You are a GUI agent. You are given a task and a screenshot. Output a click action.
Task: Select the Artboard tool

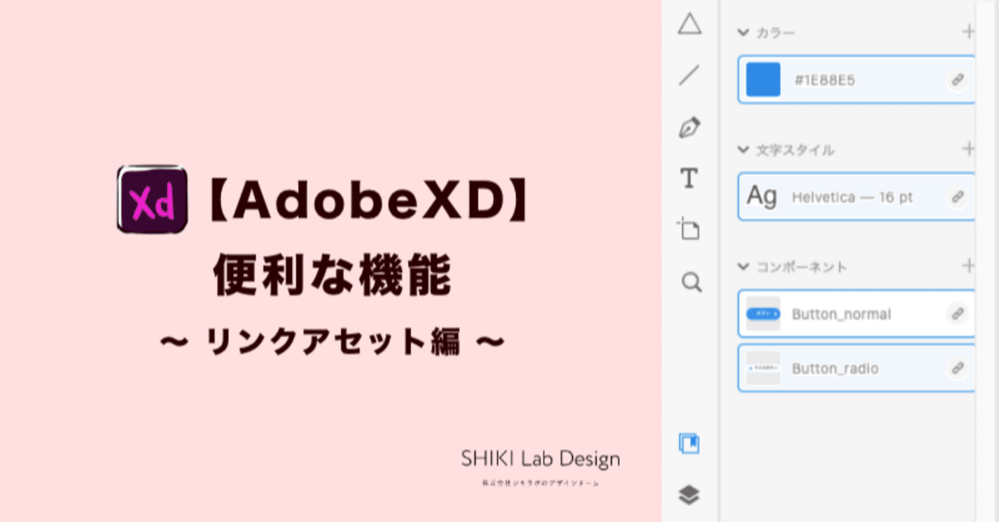[689, 229]
